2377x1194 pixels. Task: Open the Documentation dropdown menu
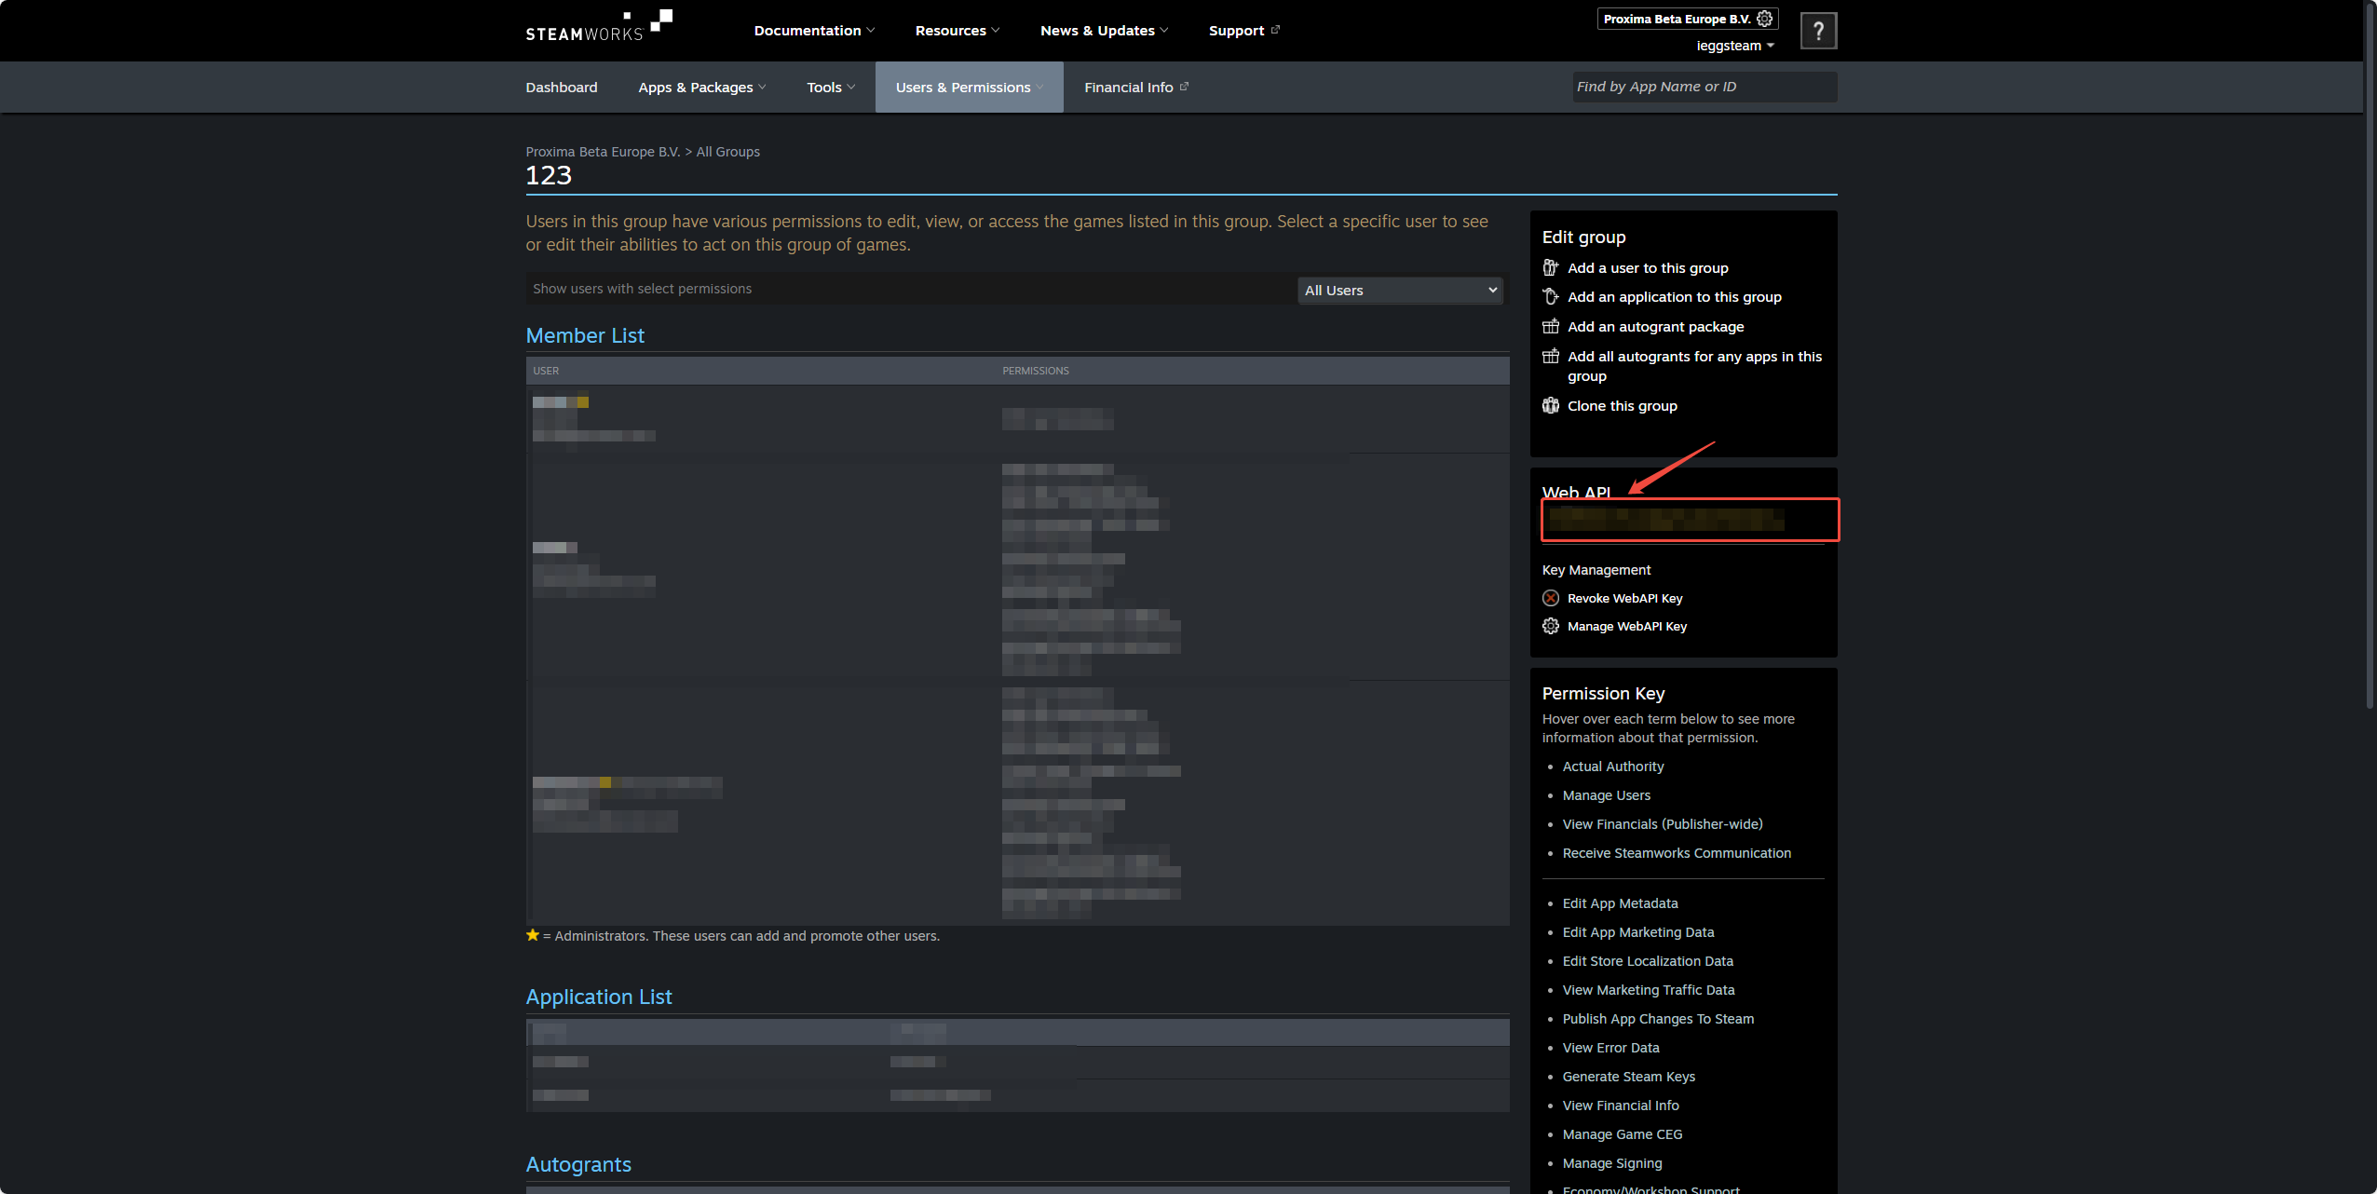[813, 31]
